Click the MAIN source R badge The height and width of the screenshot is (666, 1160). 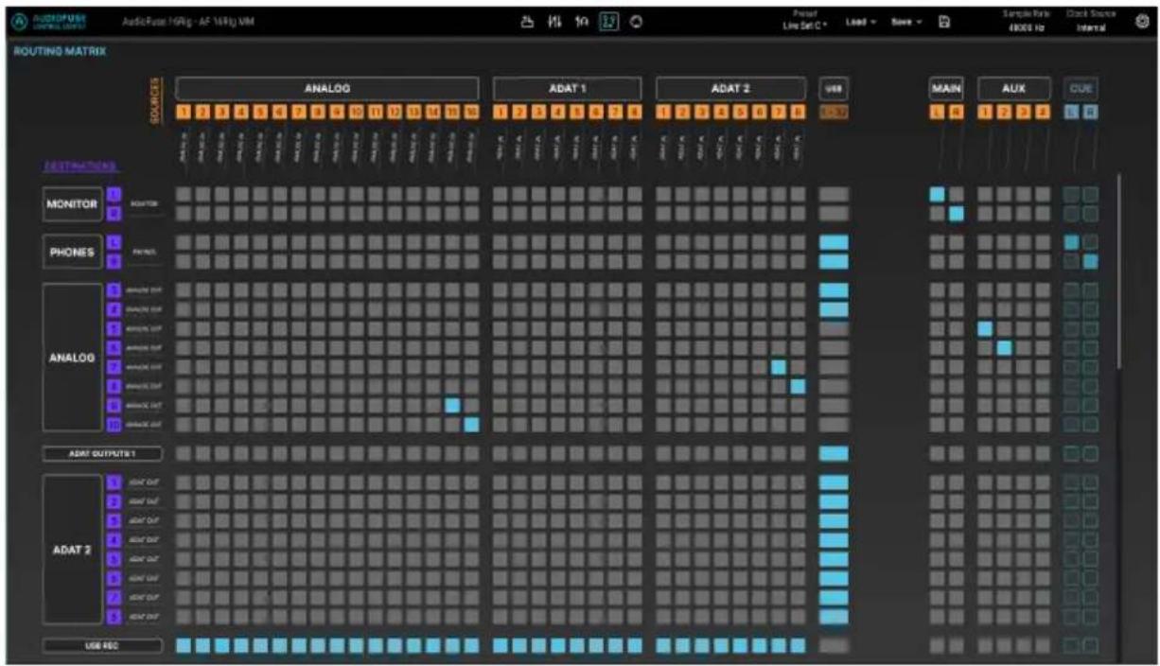click(x=956, y=113)
